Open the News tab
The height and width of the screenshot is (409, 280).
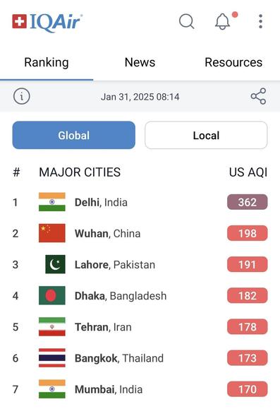pyautogui.click(x=140, y=62)
